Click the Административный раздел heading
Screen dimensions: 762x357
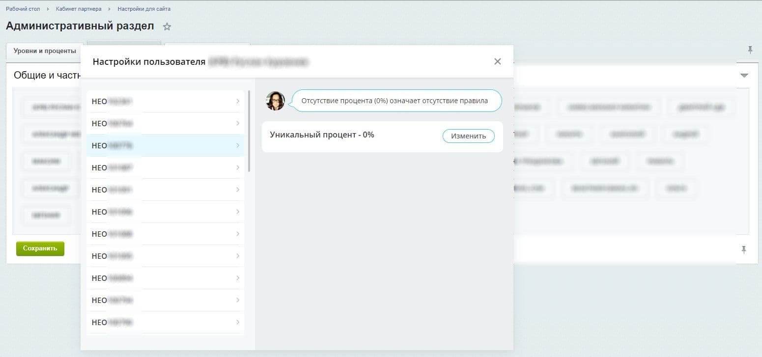pos(80,26)
